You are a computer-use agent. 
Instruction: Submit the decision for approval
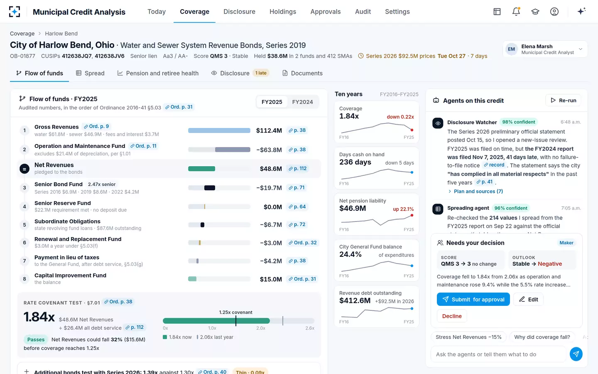473,299
